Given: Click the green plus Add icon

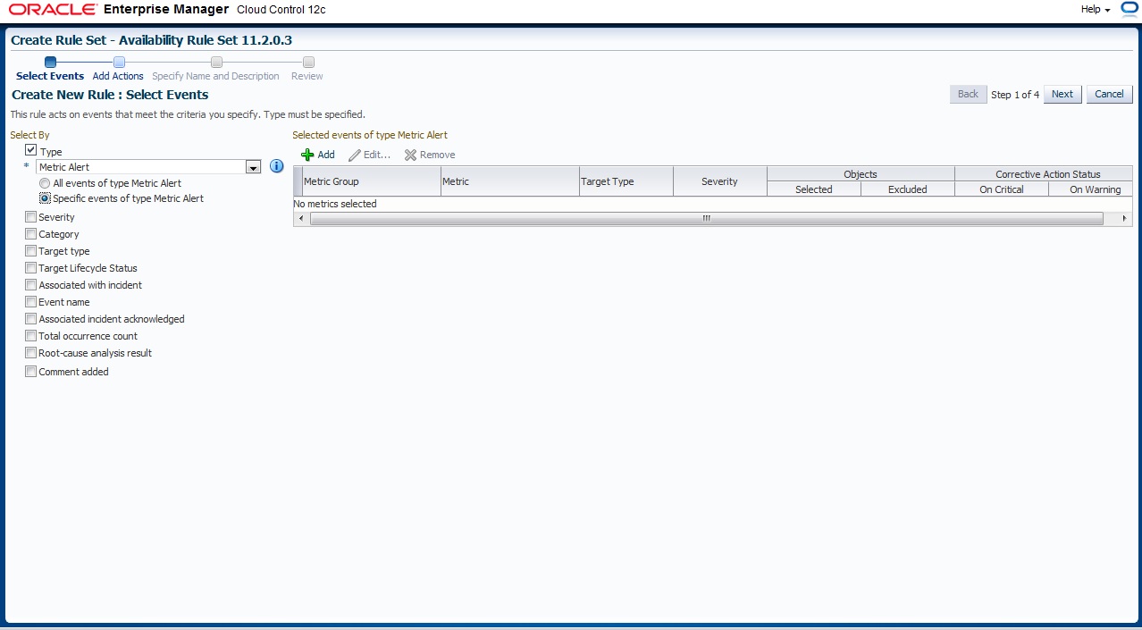Looking at the screenshot, I should click(307, 155).
